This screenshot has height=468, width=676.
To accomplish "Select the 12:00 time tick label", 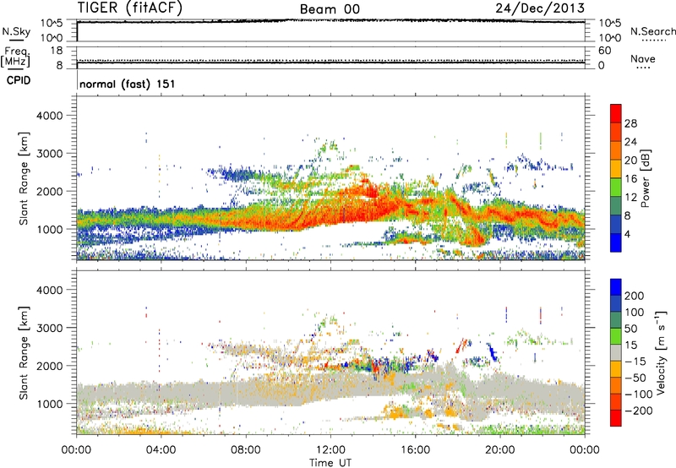I will coord(330,450).
